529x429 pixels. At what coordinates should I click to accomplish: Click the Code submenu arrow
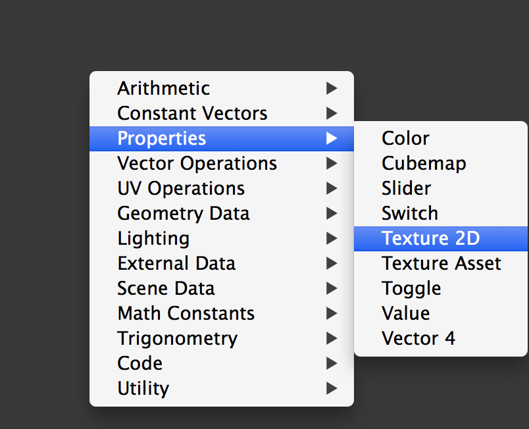(332, 363)
